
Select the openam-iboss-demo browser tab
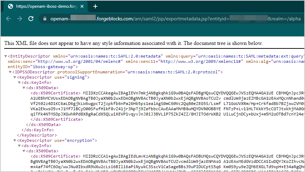[46, 6]
